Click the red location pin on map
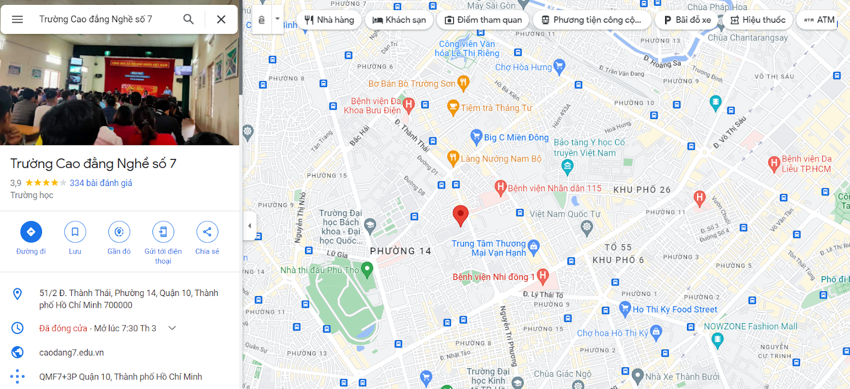This screenshot has width=850, height=389. (461, 215)
